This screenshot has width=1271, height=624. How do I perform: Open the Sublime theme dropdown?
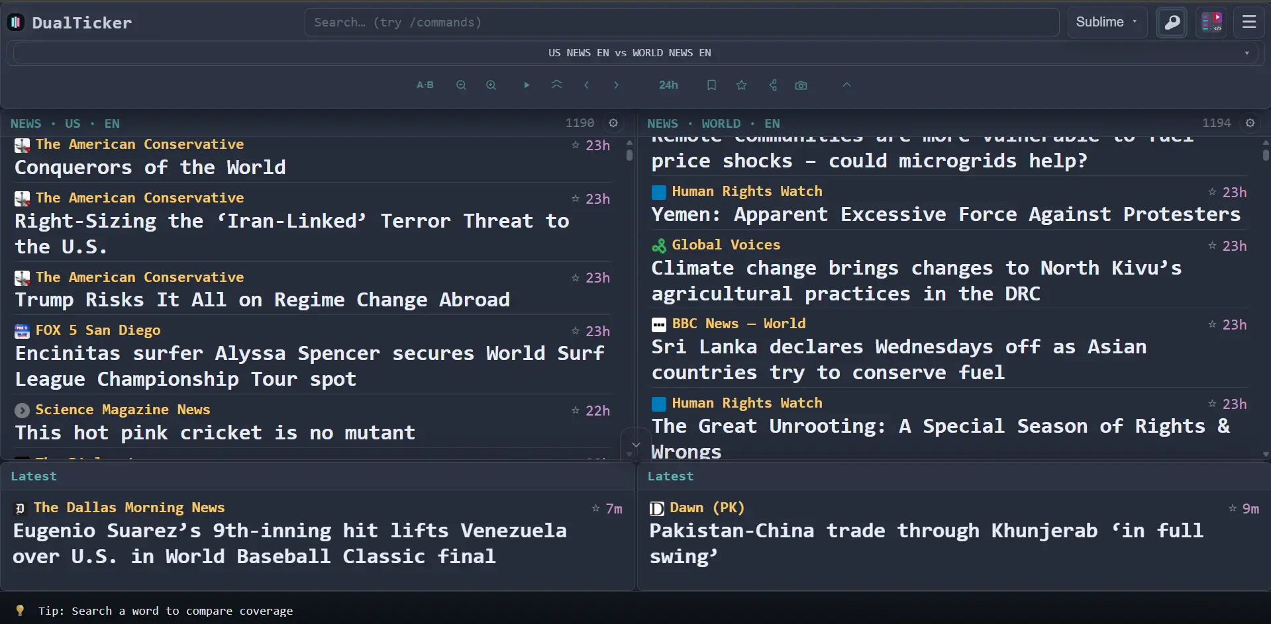[x=1107, y=22]
